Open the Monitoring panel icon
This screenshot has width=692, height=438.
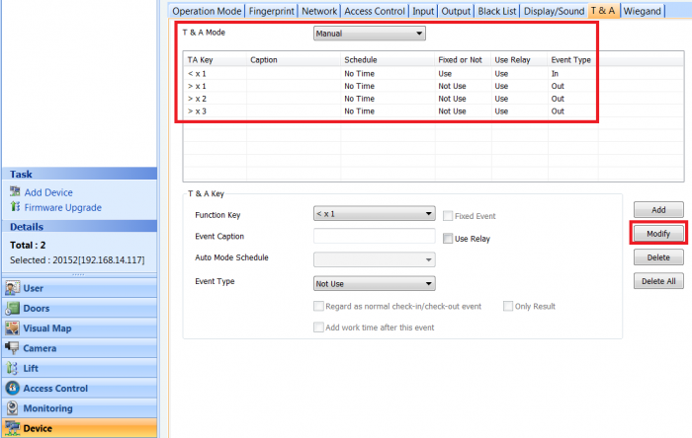13,408
